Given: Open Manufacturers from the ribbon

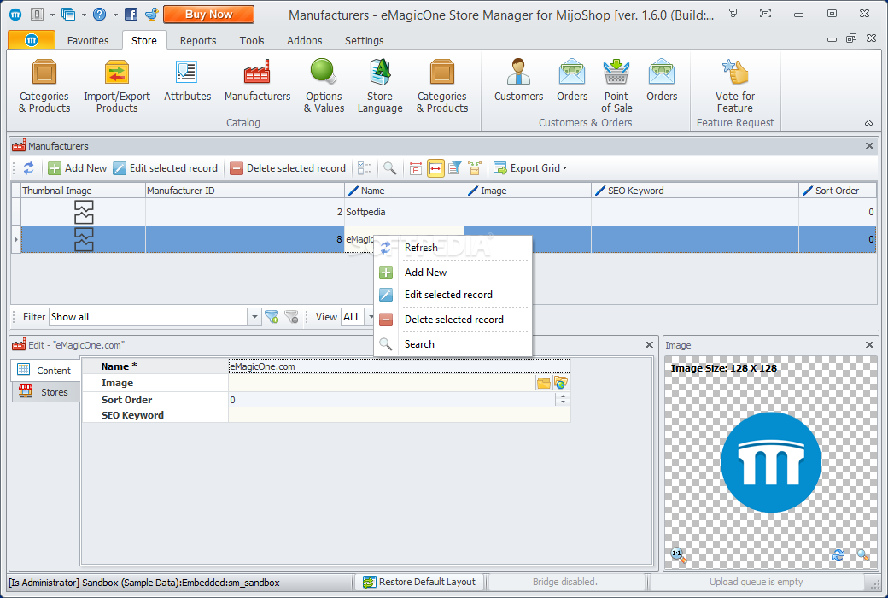Looking at the screenshot, I should 257,80.
